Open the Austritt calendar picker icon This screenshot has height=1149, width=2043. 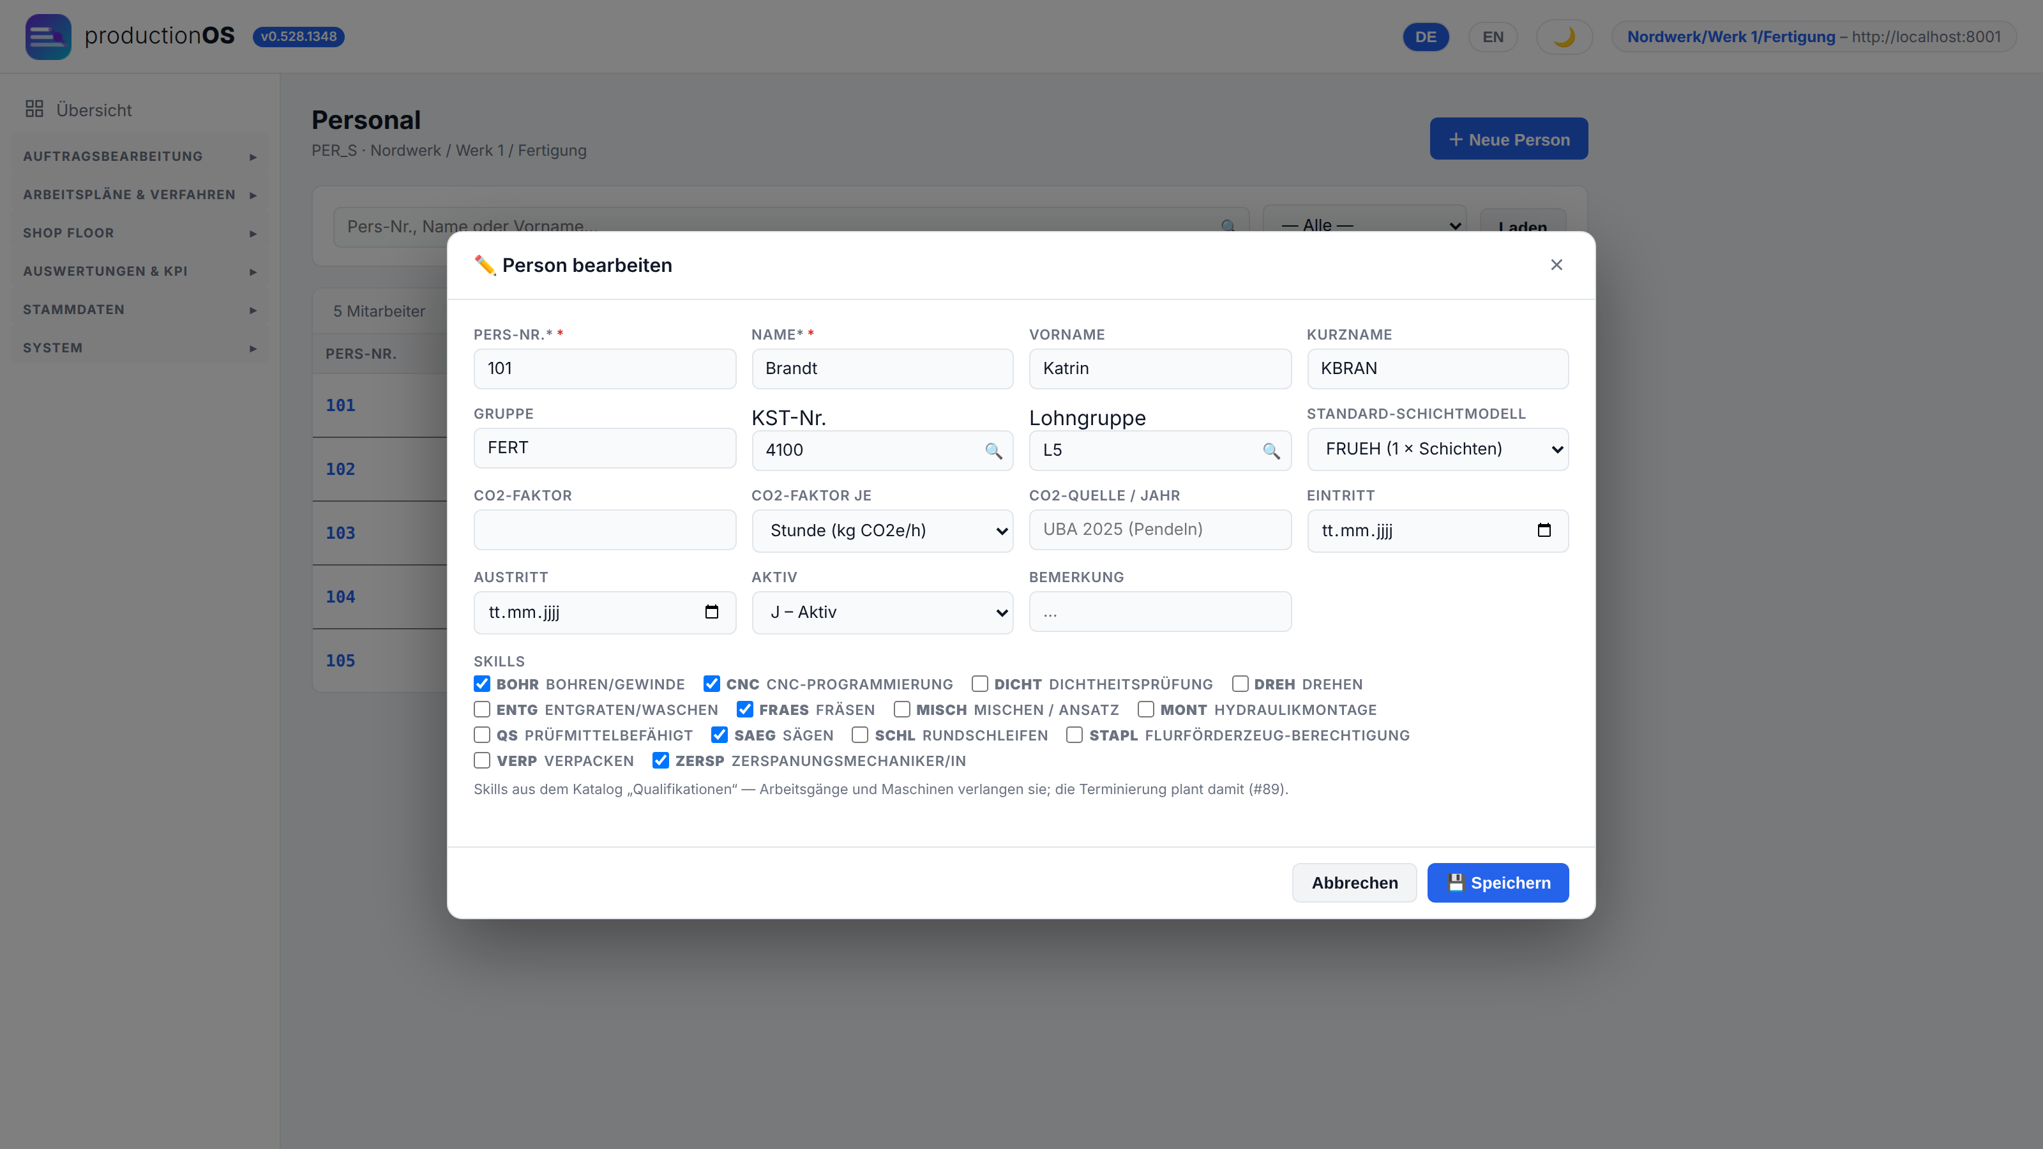pos(711,612)
